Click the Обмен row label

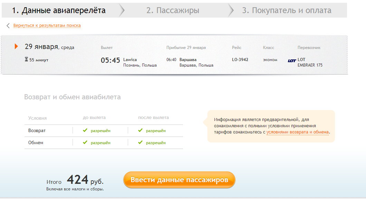coord(36,142)
